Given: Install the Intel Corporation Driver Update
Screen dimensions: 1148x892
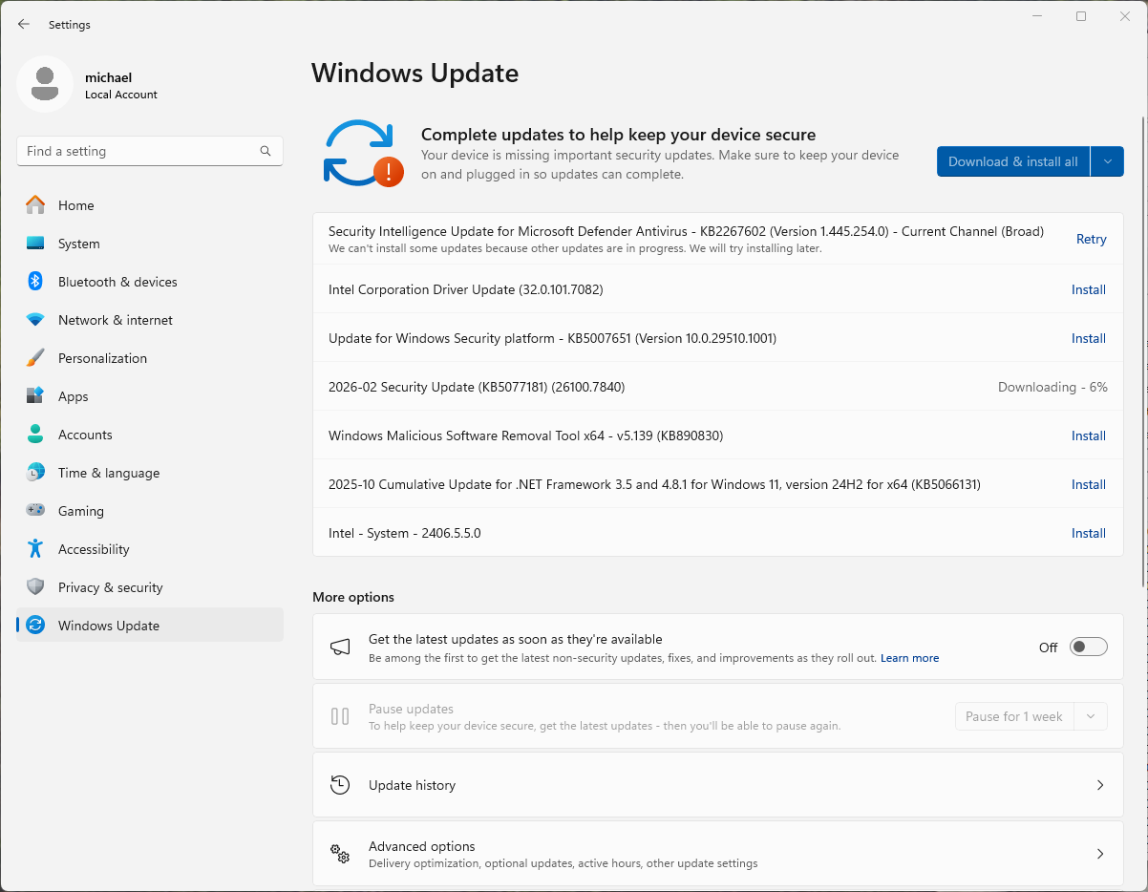Looking at the screenshot, I should (x=1088, y=289).
